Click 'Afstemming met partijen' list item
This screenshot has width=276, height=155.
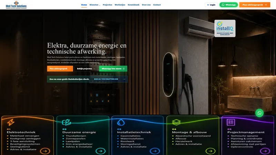pos(248,144)
